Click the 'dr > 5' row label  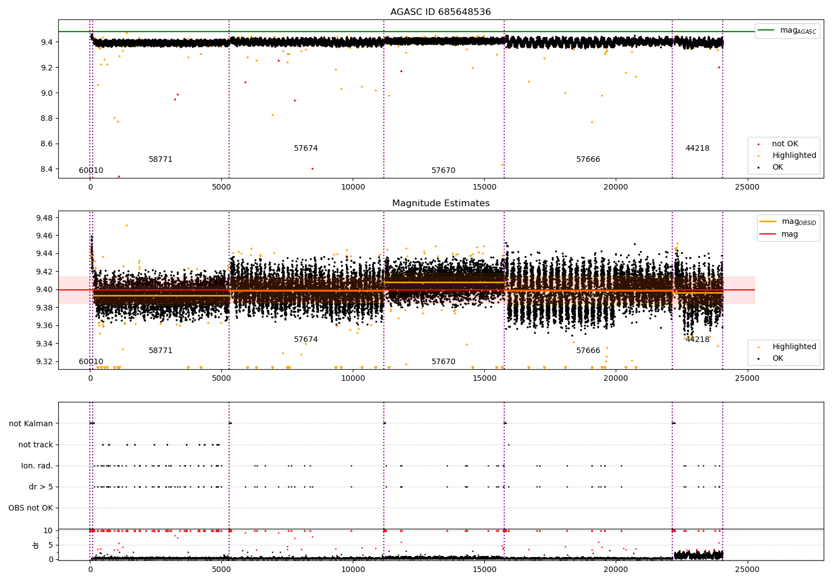(41, 487)
